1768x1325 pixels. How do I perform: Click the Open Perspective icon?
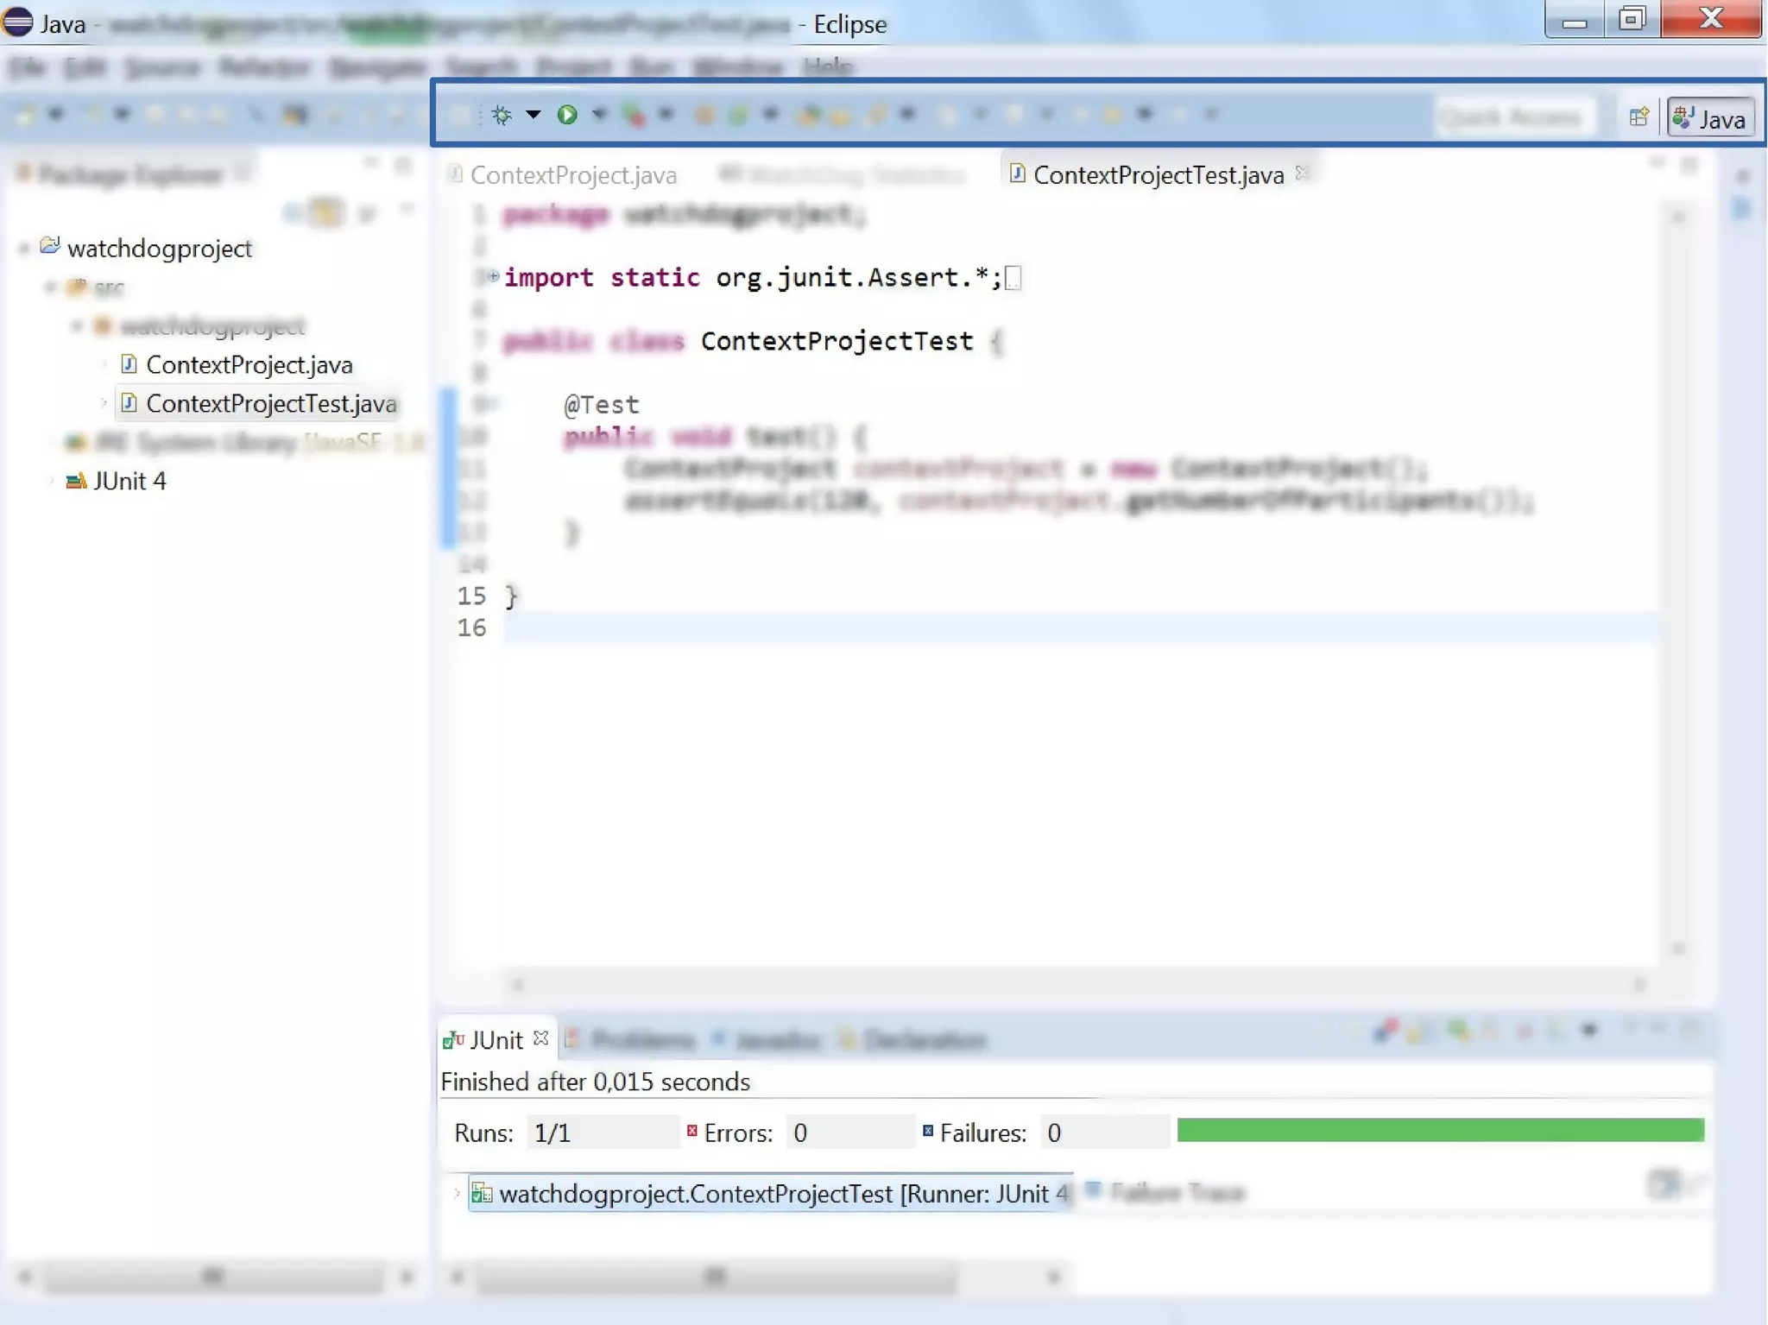click(x=1638, y=117)
